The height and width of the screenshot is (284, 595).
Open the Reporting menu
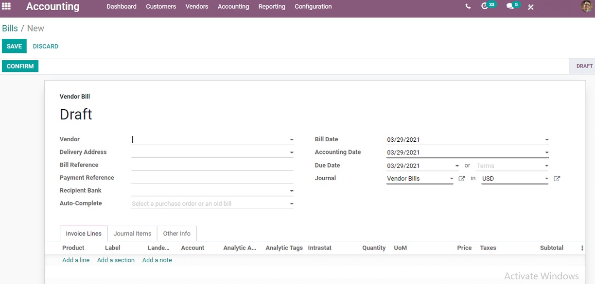click(x=272, y=6)
